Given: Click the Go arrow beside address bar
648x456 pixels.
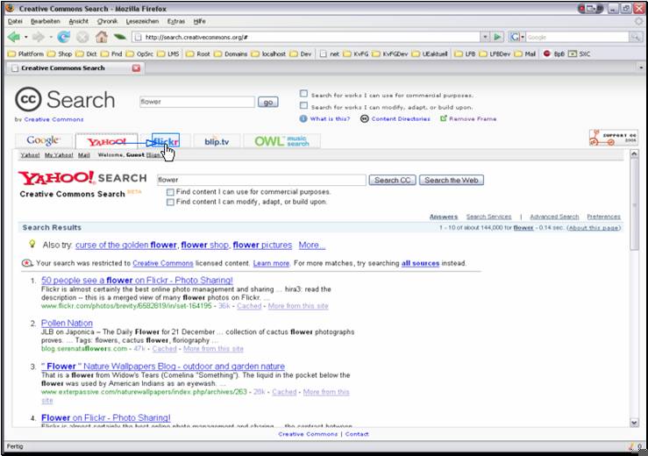Looking at the screenshot, I should [x=498, y=37].
